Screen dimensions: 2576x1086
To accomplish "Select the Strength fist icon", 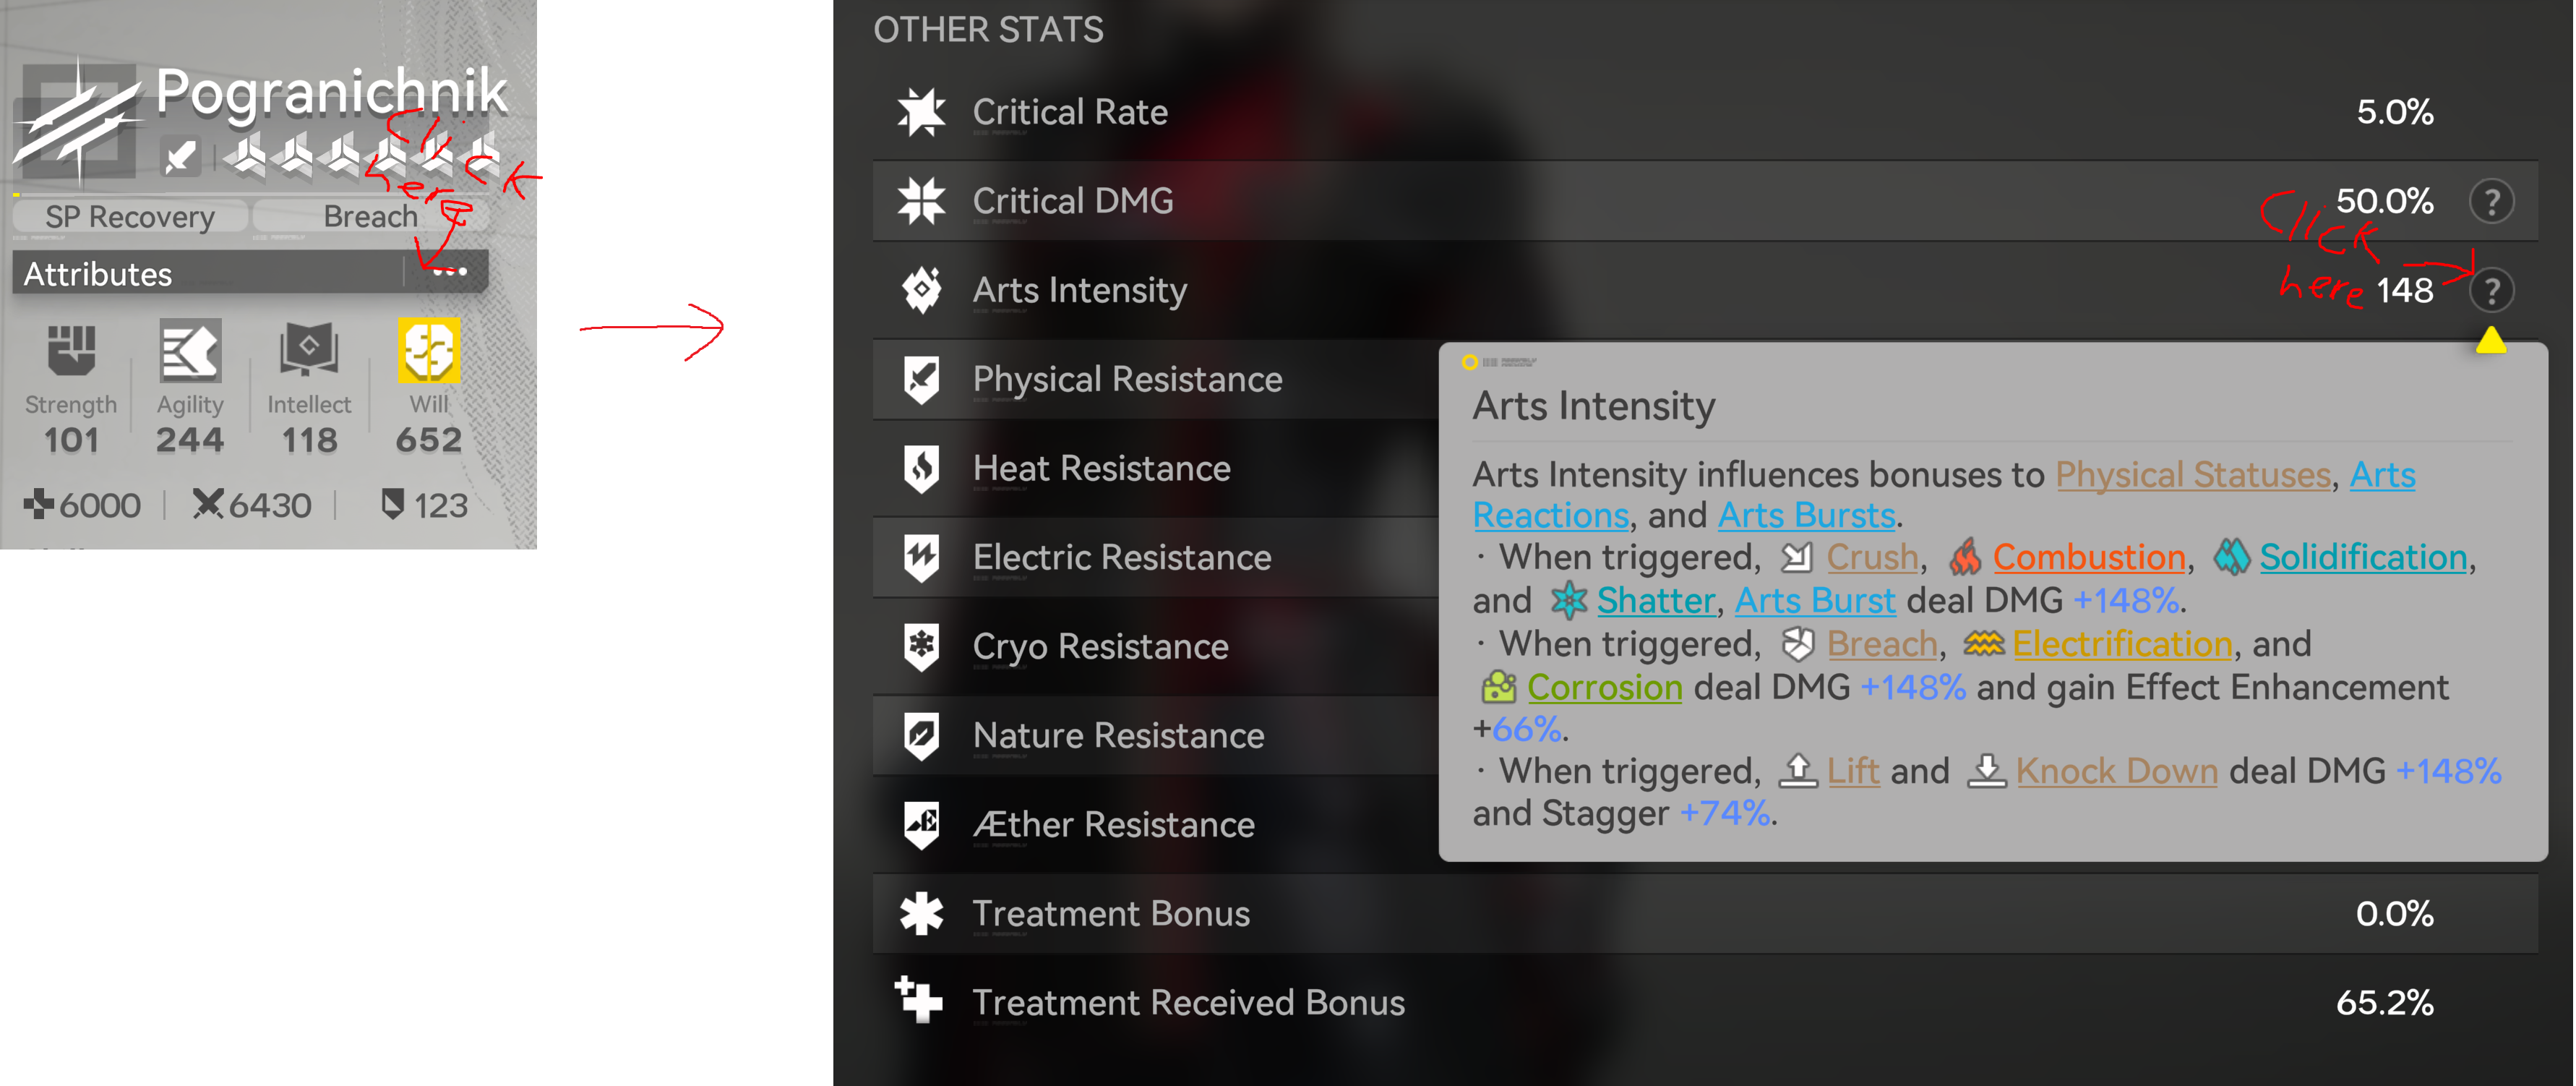I will tap(71, 351).
